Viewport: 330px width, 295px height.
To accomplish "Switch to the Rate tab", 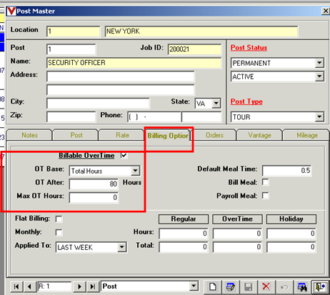I will tap(122, 135).
